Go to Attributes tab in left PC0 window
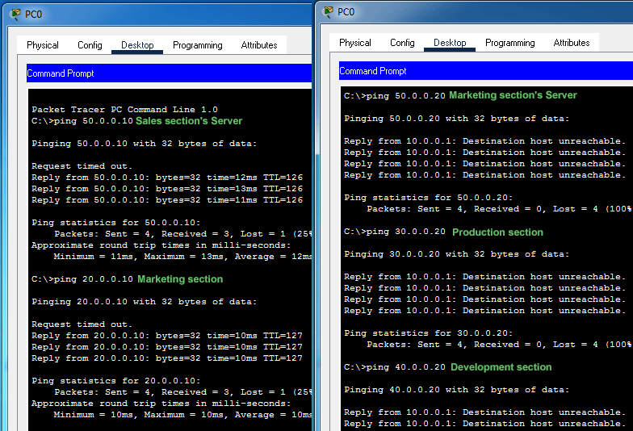Screen dimensions: 633x431 [x=258, y=45]
